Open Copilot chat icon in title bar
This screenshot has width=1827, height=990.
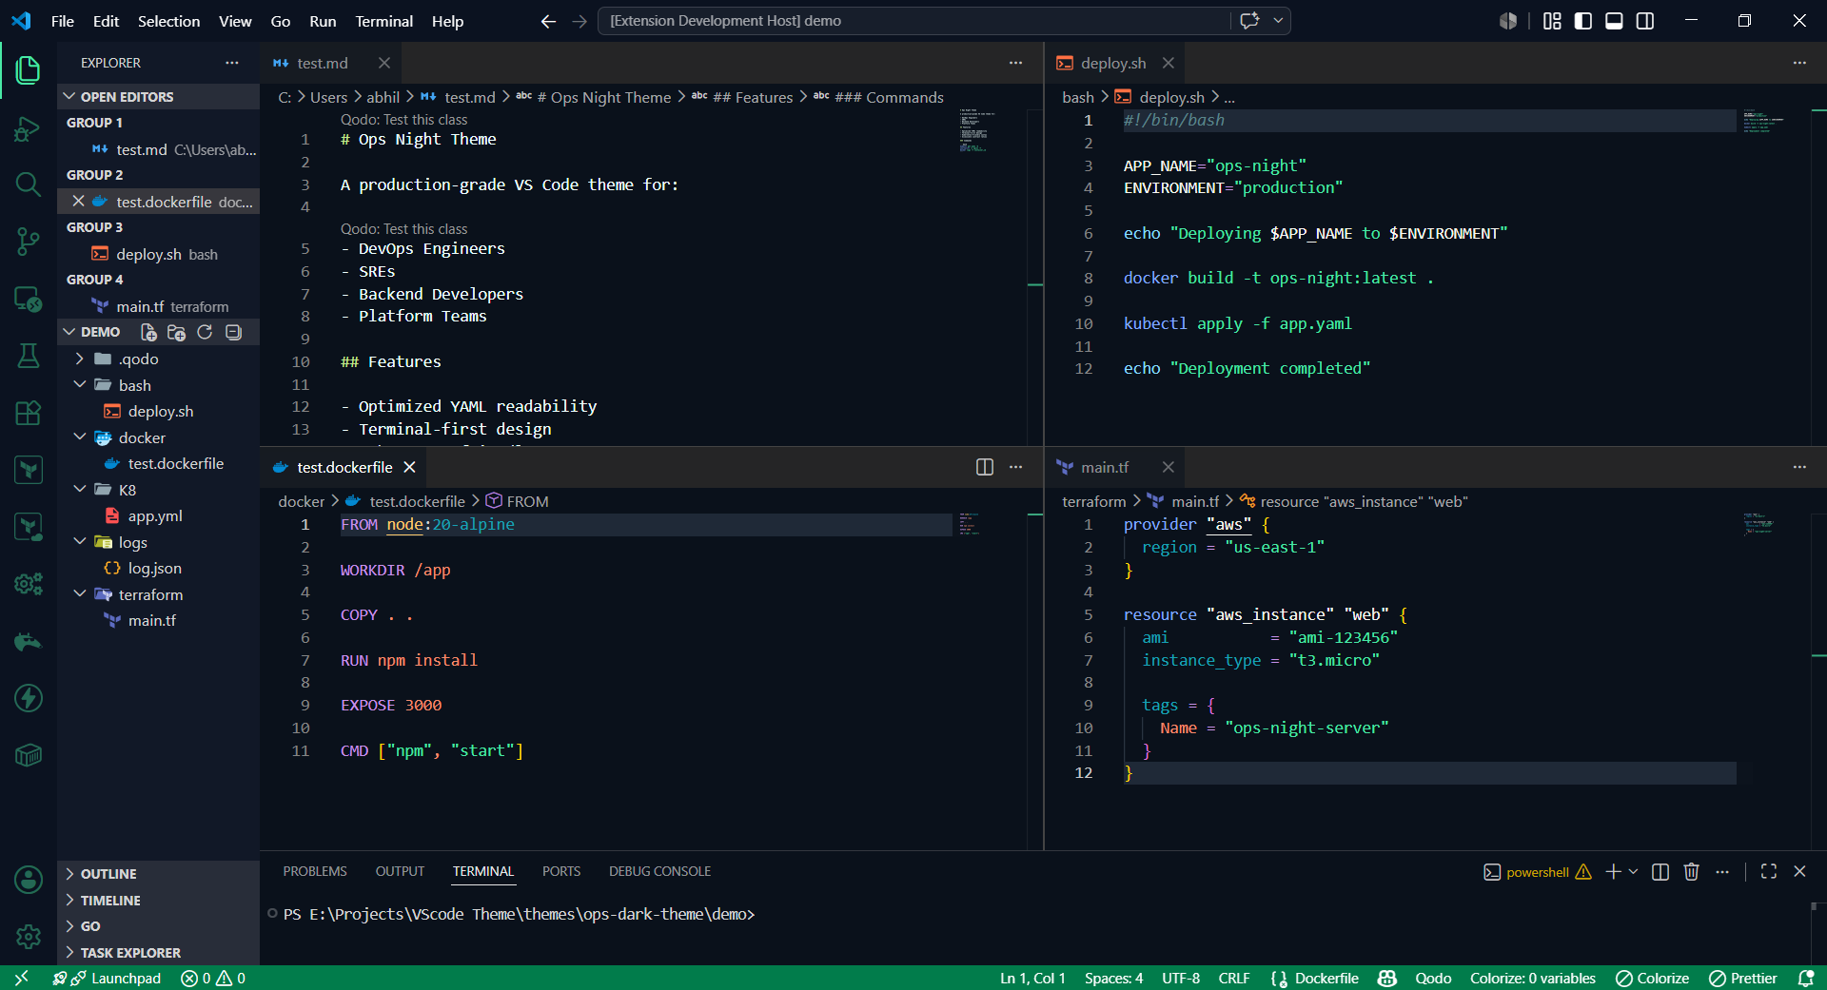pos(1249,21)
